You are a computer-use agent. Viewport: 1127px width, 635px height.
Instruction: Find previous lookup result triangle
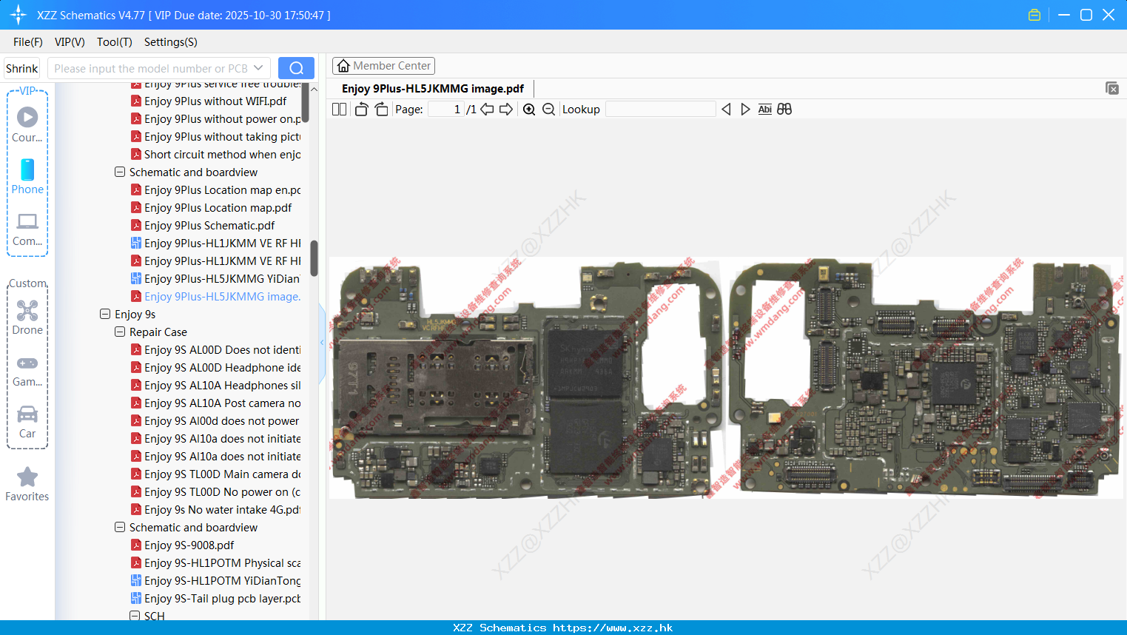pos(726,110)
